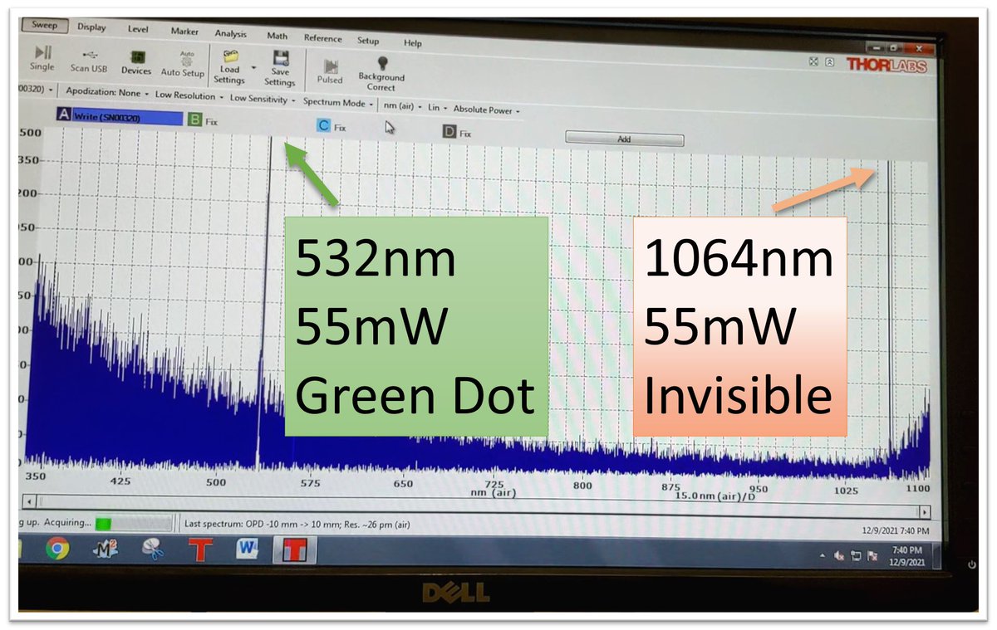Viewport: 997px width, 630px height.
Task: Click the Pulsed mode icon
Action: (x=330, y=66)
